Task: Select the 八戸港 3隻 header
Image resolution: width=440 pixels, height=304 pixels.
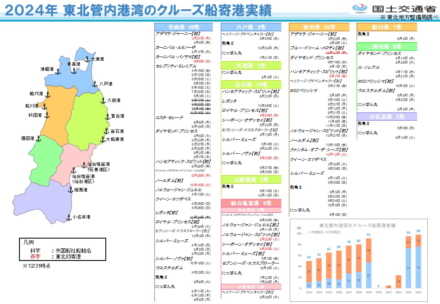Action: point(251,27)
